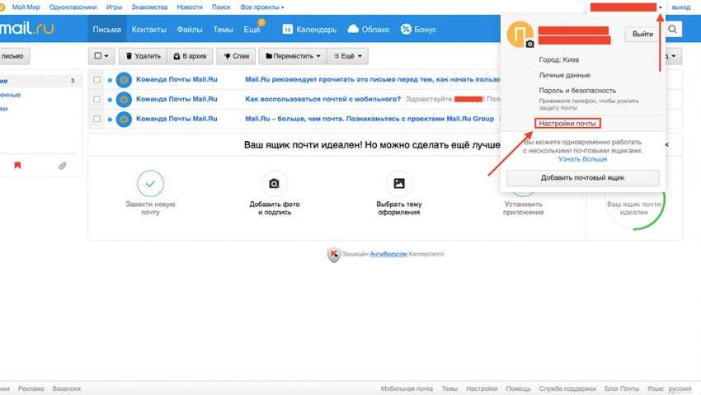
Task: Select checkbox of the Mail.Ru Group projects email
Action: pyautogui.click(x=96, y=119)
